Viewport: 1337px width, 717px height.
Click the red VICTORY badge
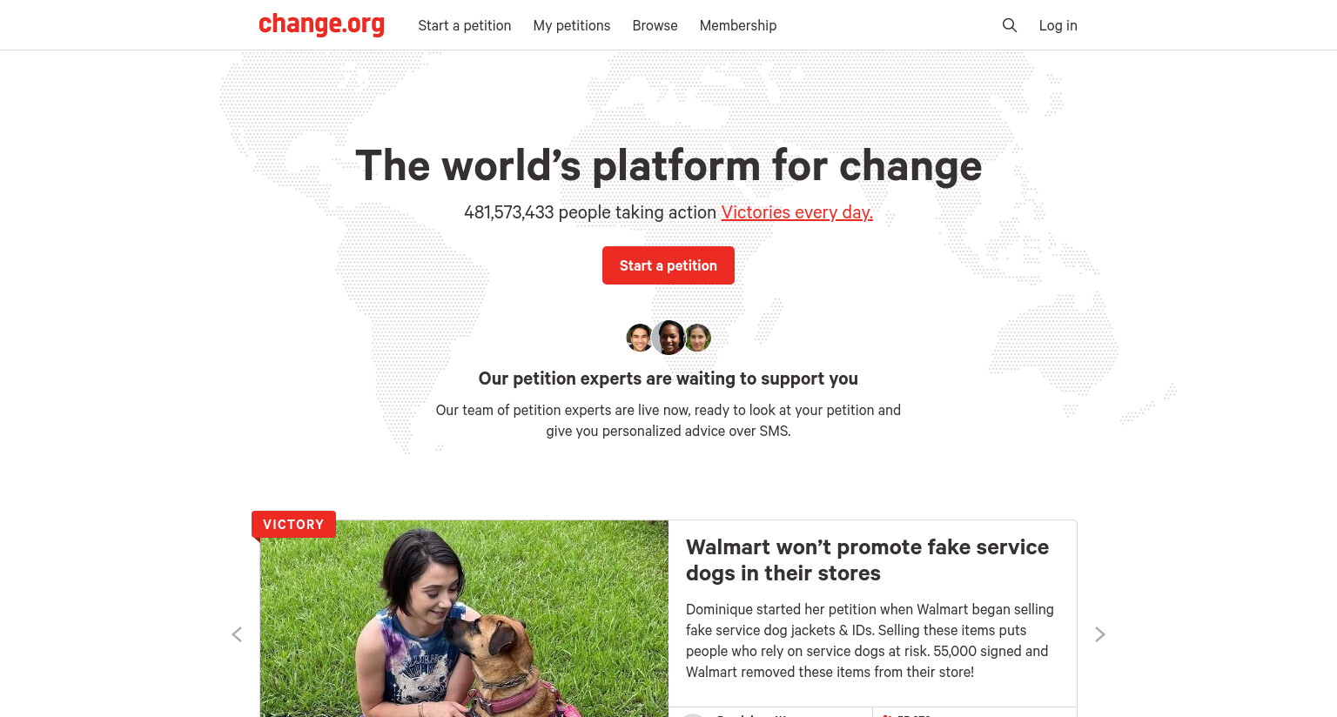click(293, 525)
